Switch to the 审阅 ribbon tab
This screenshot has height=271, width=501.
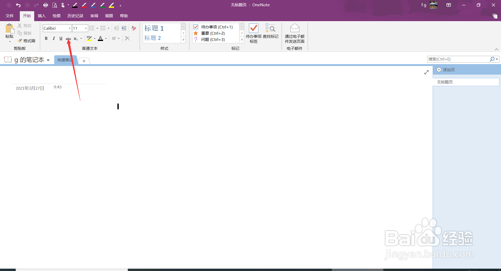point(94,16)
